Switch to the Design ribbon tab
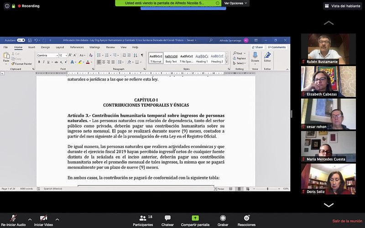Screen dimensions: 365x228 point(45,47)
